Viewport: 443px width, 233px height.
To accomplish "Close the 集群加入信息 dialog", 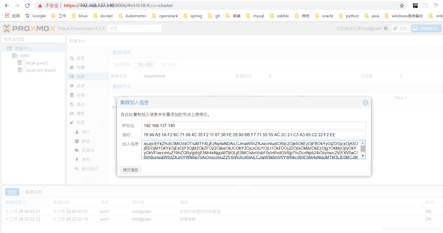I will tap(365, 103).
